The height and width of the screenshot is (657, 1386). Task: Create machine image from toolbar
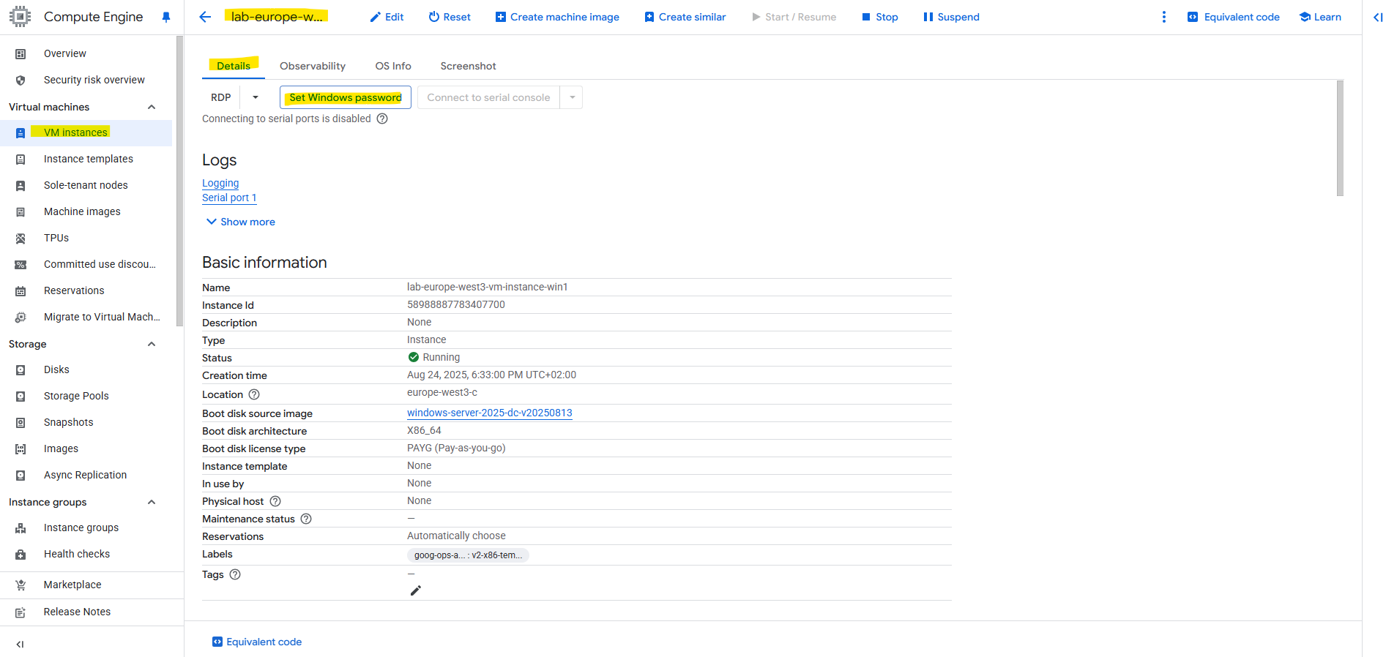pyautogui.click(x=557, y=17)
